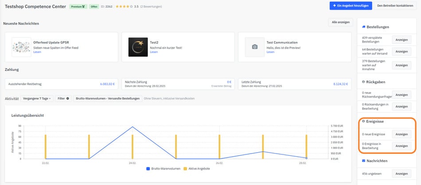Click the Premium badge

click(x=78, y=7)
